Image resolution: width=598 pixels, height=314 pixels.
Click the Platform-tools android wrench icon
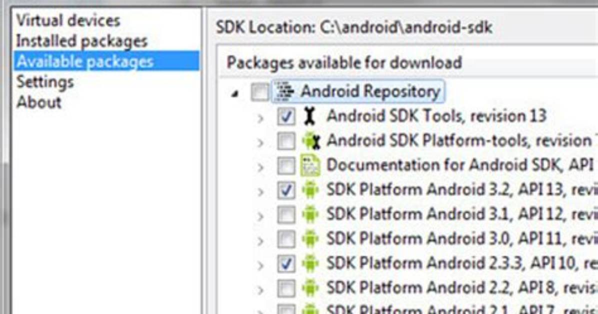(x=311, y=141)
